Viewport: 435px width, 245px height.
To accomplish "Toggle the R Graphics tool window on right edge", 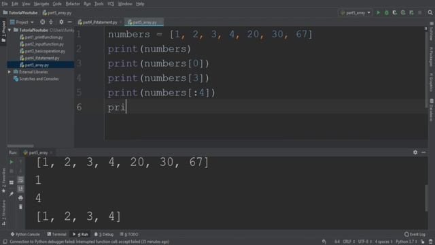I will 432,82.
